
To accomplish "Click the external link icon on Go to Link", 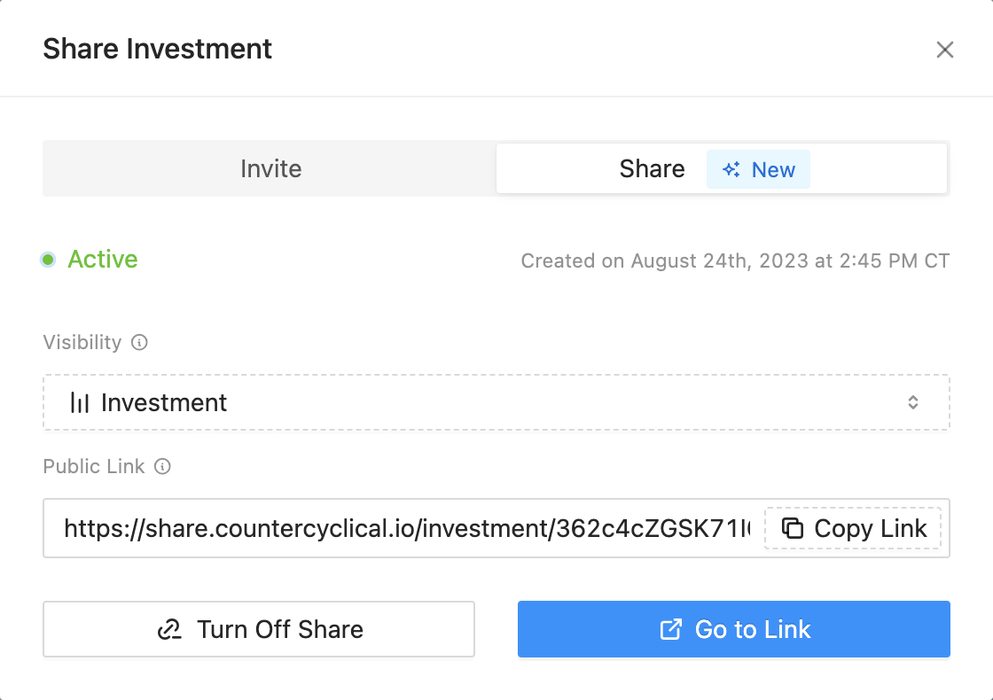I will click(x=671, y=630).
